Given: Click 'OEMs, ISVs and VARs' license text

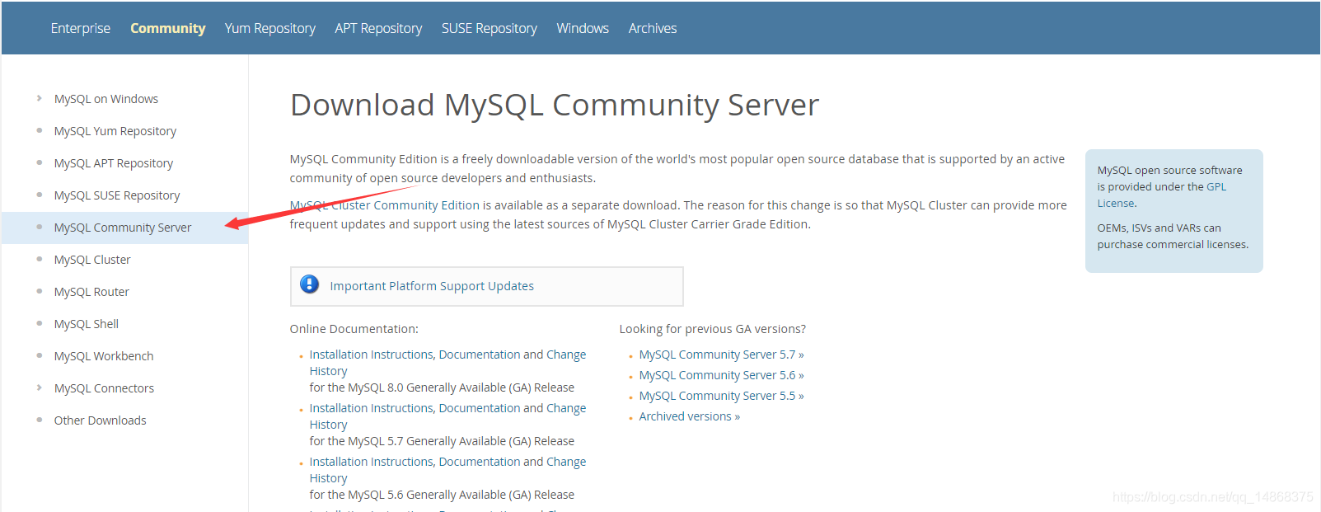Looking at the screenshot, I should (x=1173, y=236).
